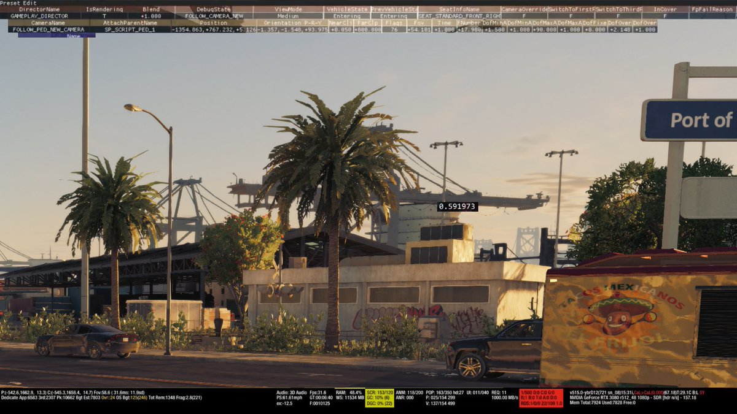Click the AttachParentName column header
This screenshot has width=737, height=414.
click(130, 23)
